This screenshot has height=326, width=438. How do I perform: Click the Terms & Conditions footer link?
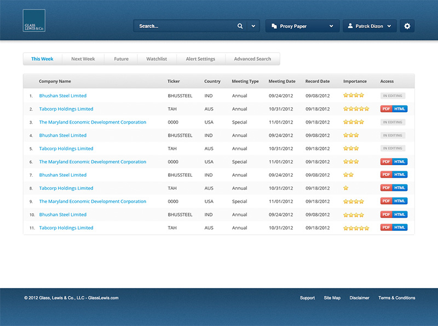point(396,298)
